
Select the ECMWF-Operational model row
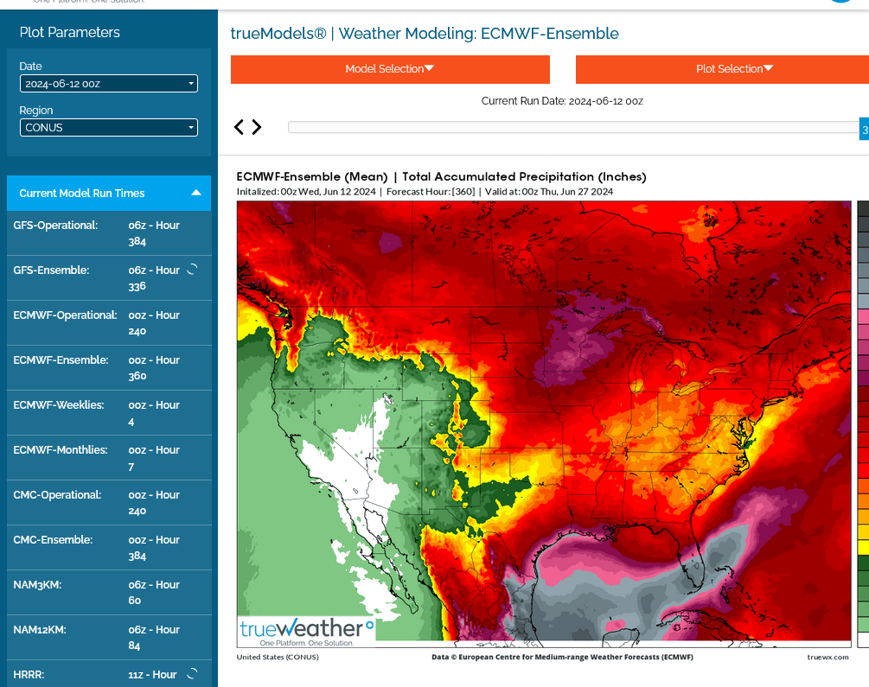109,323
